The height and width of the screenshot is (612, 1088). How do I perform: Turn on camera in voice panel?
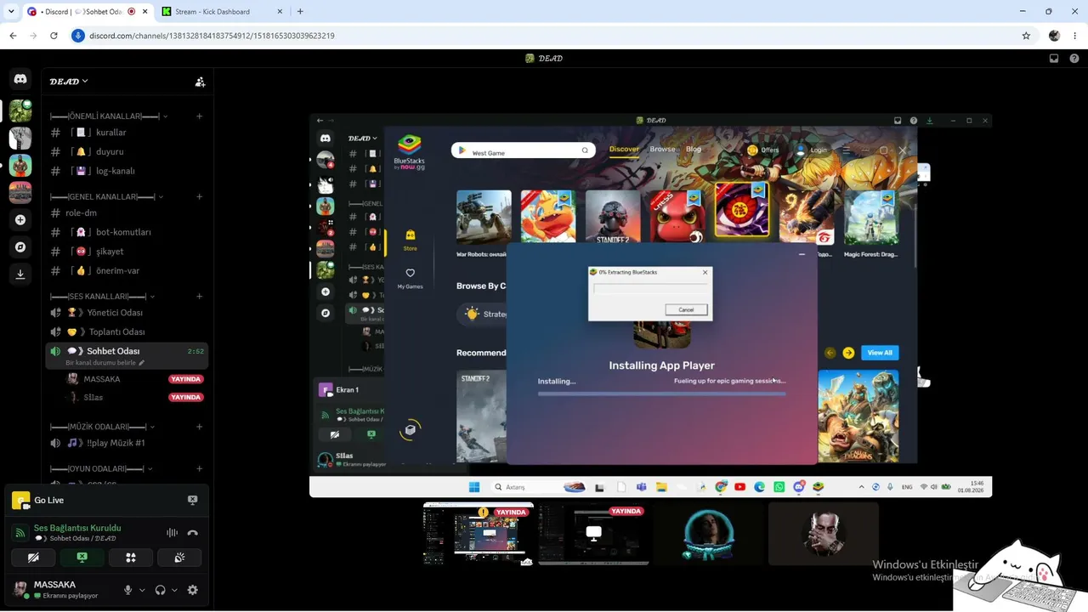(x=33, y=558)
